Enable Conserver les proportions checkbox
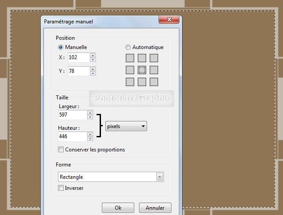The image size is (283, 215). [61, 150]
